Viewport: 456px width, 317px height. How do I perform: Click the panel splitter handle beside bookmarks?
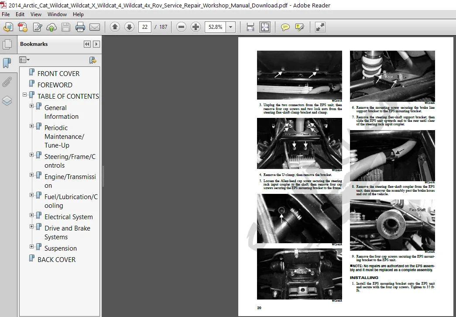click(103, 176)
